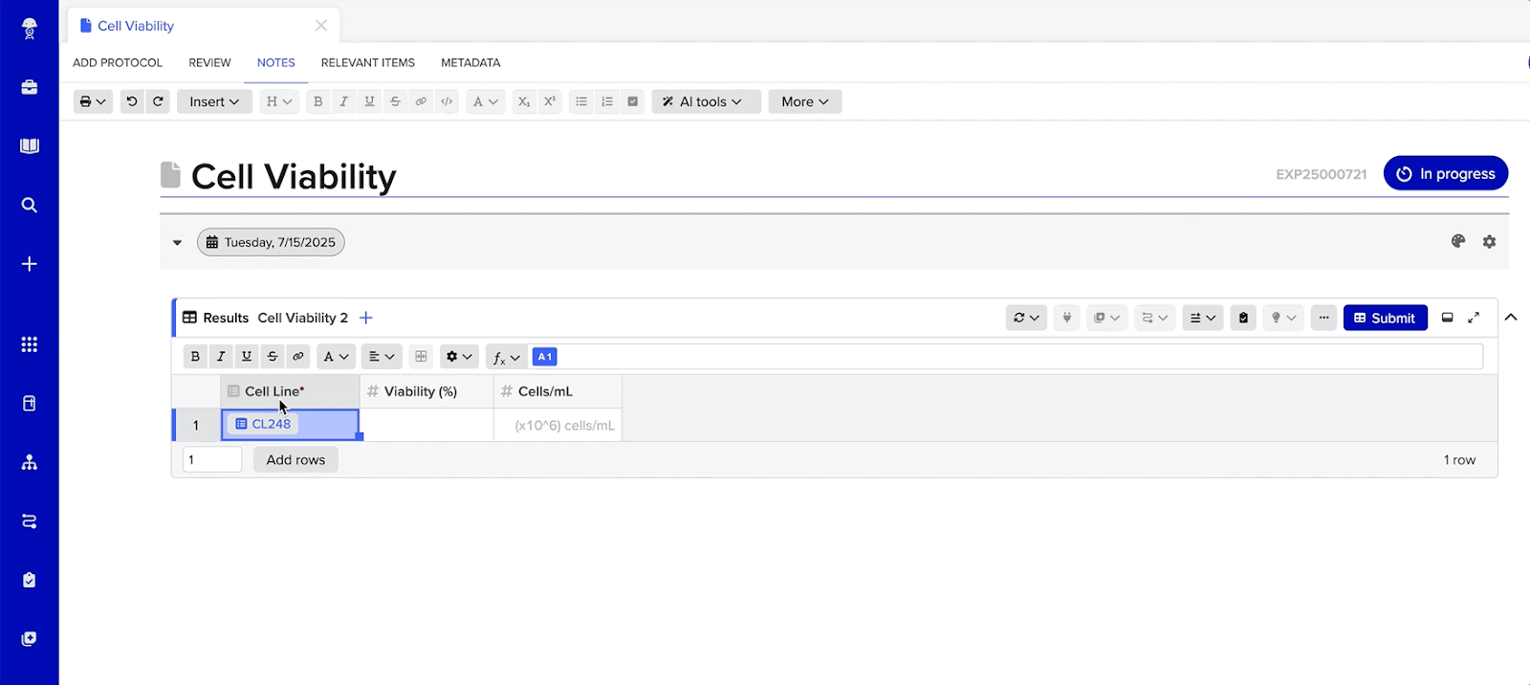Toggle underline in the notes toolbar
1530x685 pixels.
[x=370, y=101]
